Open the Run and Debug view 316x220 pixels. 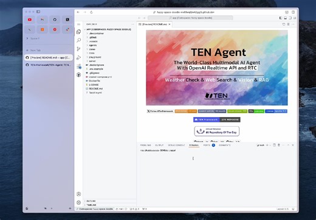(79, 57)
